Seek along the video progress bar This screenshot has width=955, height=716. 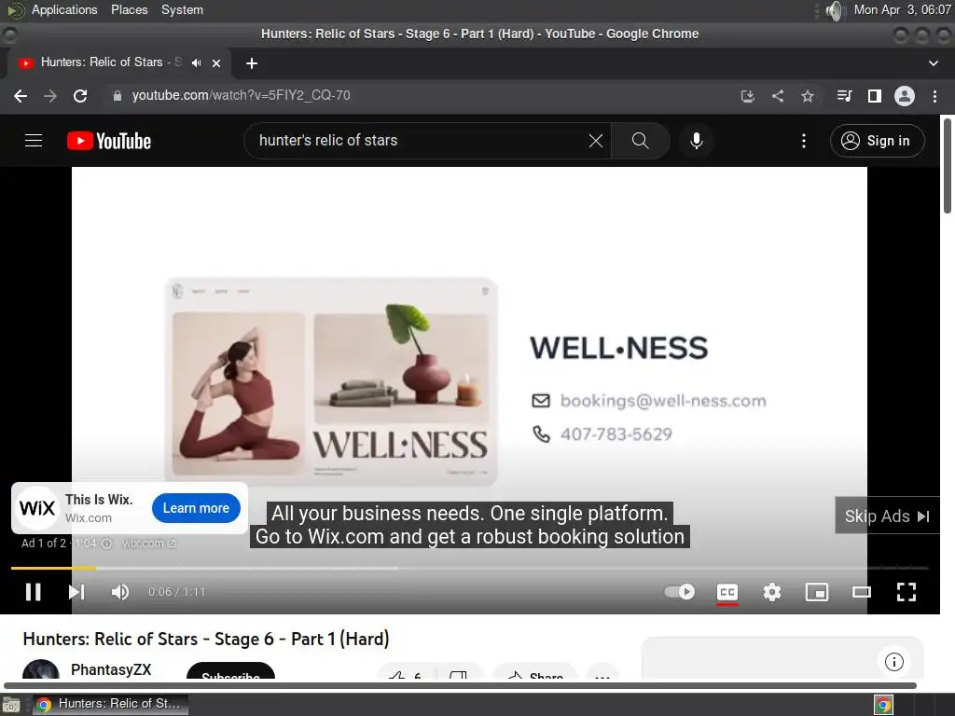click(x=469, y=568)
